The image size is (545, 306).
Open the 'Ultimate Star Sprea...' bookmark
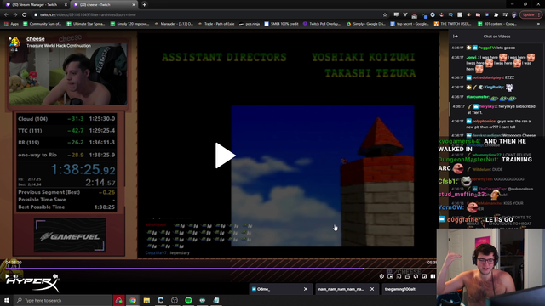point(85,24)
